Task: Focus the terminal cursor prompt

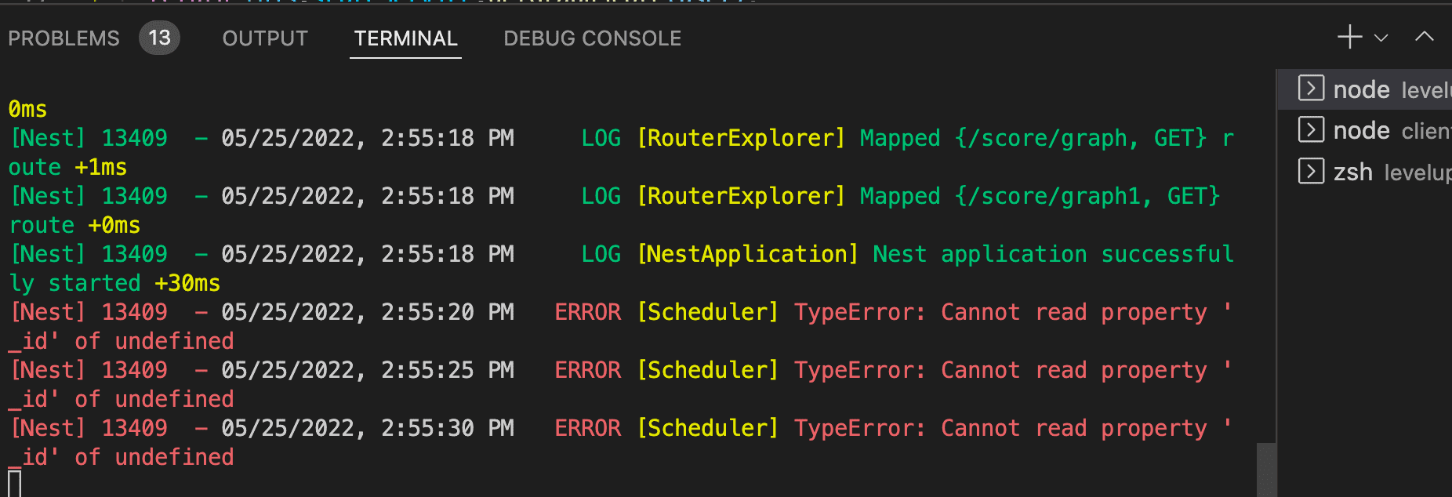Action: [x=14, y=483]
